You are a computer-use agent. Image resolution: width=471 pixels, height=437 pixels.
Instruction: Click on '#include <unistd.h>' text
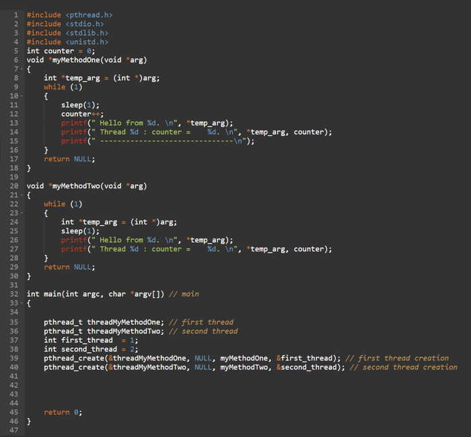67,42
